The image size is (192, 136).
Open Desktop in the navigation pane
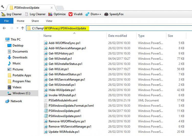(x=15, y=45)
